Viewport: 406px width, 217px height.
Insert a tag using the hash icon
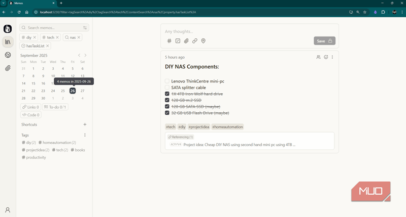(x=170, y=41)
